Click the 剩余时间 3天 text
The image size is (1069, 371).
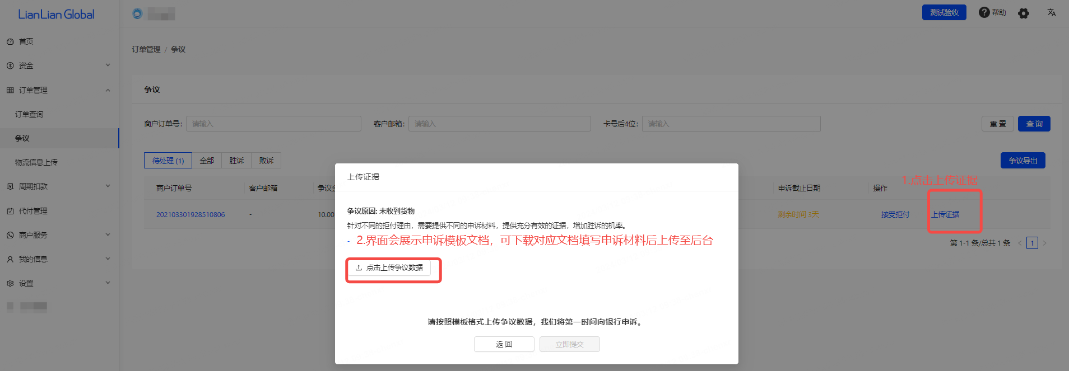point(798,214)
